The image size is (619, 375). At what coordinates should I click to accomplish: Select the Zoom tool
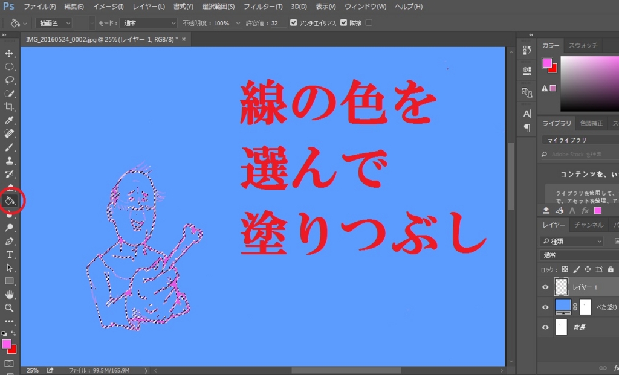[x=10, y=308]
